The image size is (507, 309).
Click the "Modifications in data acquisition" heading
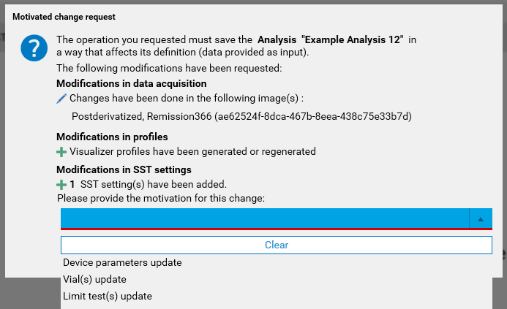[131, 83]
